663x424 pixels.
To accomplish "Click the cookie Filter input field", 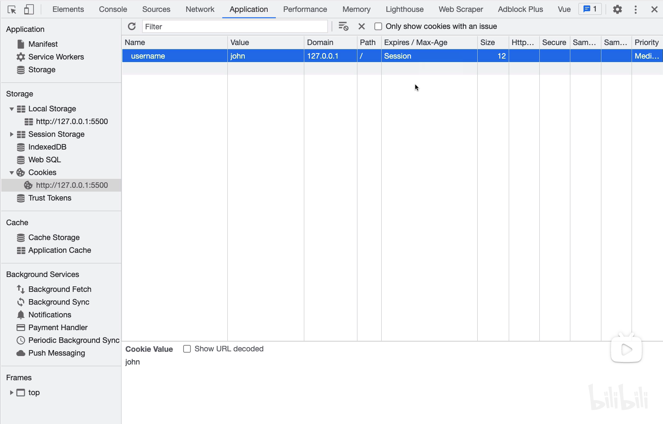I will coord(235,26).
